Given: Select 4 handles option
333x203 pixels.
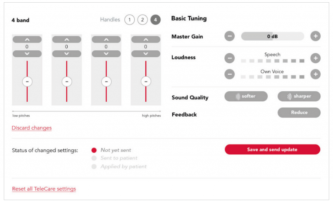Looking at the screenshot, I should [155, 20].
